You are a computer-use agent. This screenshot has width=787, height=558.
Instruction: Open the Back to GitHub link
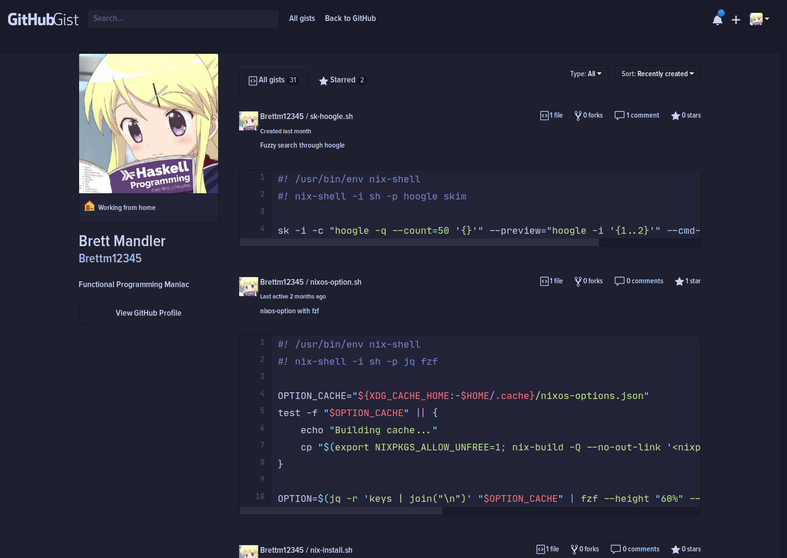tap(350, 18)
